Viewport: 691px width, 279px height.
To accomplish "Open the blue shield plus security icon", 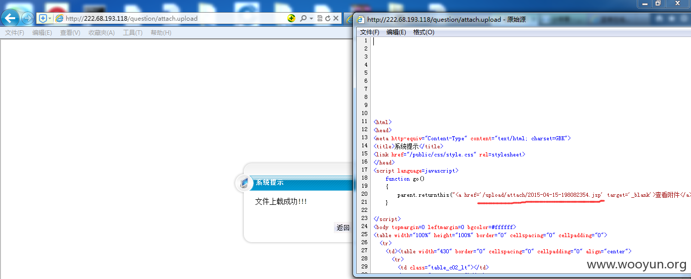I will click(44, 18).
